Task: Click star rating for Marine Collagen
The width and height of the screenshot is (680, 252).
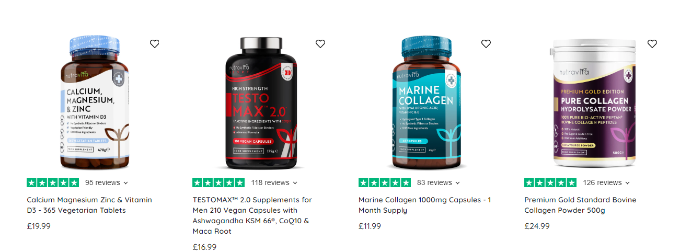Action: click(385, 182)
